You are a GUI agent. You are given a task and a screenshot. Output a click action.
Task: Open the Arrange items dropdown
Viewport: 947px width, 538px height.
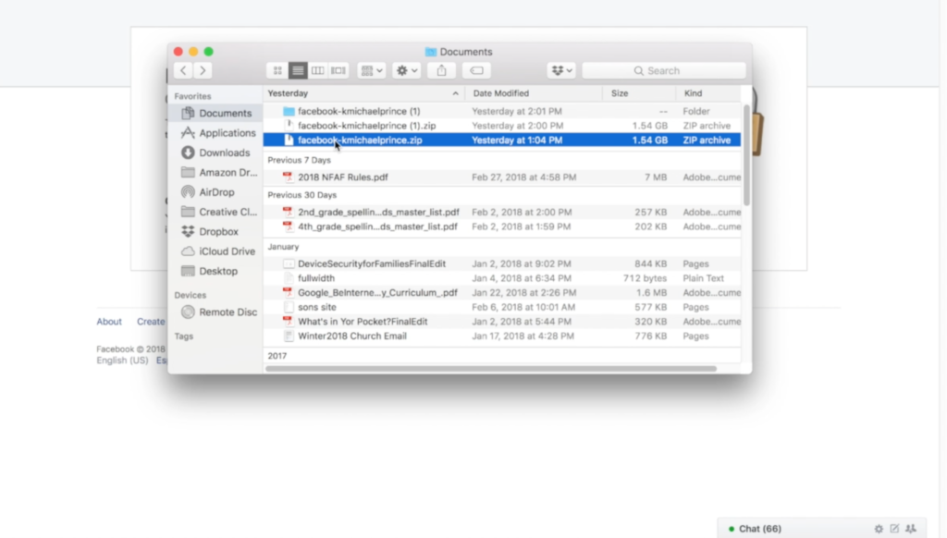pos(372,70)
